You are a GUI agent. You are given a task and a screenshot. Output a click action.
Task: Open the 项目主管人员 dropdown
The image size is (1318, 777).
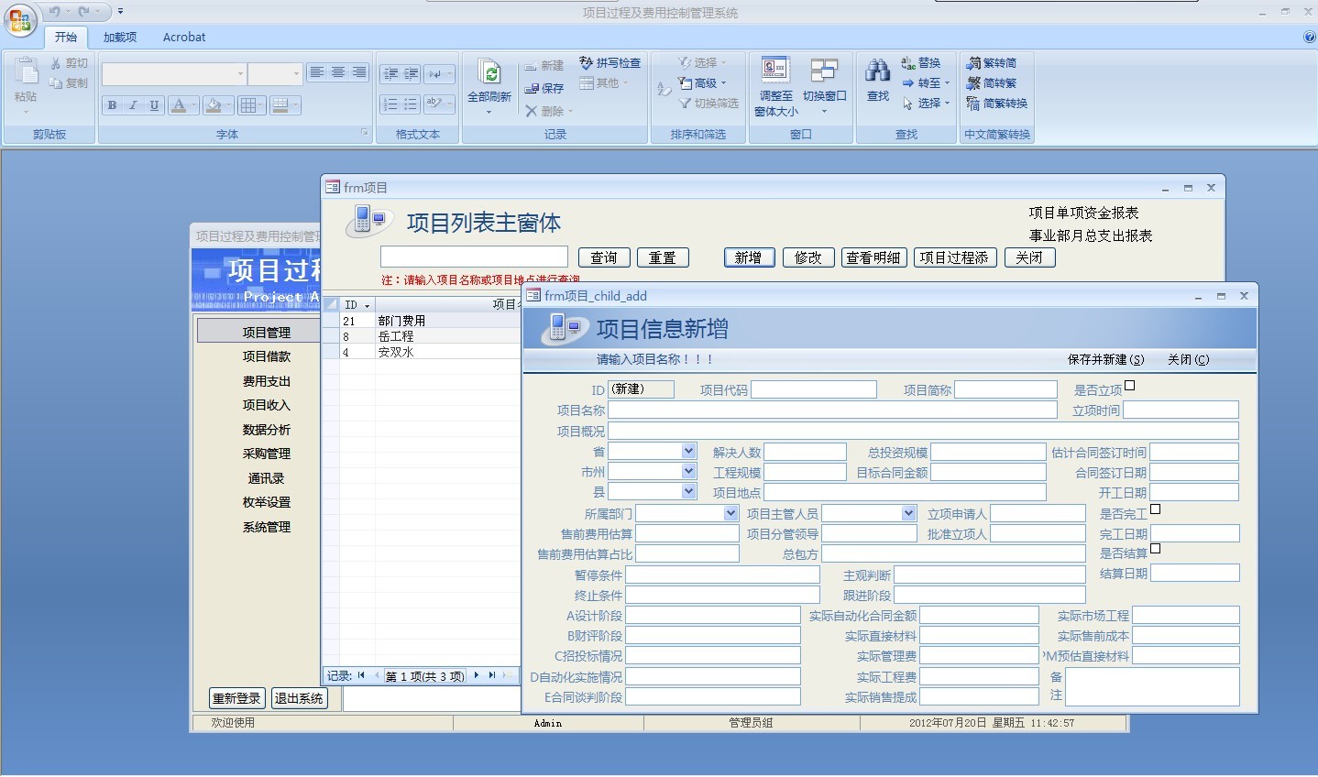(908, 513)
